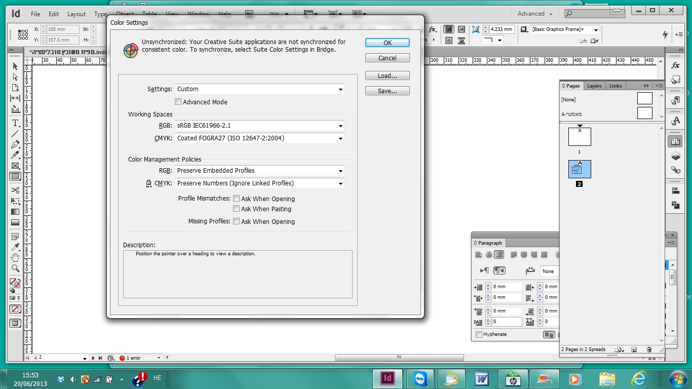This screenshot has height=389, width=692.
Task: Open the Effects panel icon in dock
Action: (675, 66)
